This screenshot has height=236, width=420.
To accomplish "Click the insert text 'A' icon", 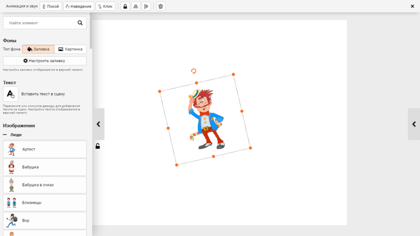I will pyautogui.click(x=10, y=94).
